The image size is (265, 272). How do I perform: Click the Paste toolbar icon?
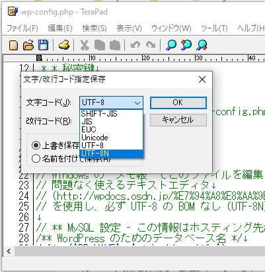(115, 45)
